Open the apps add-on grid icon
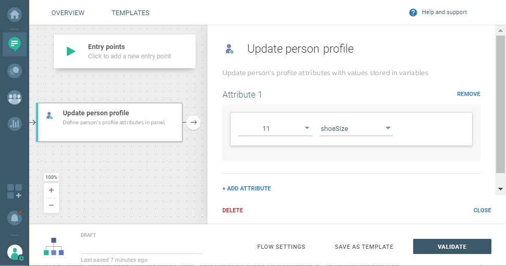506x266 pixels. [15, 191]
